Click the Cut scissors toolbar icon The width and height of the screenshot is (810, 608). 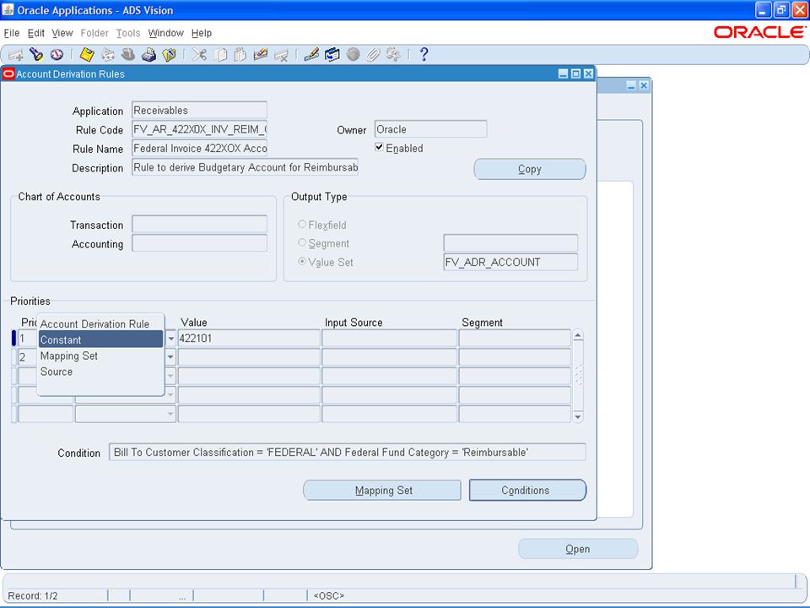tap(199, 54)
